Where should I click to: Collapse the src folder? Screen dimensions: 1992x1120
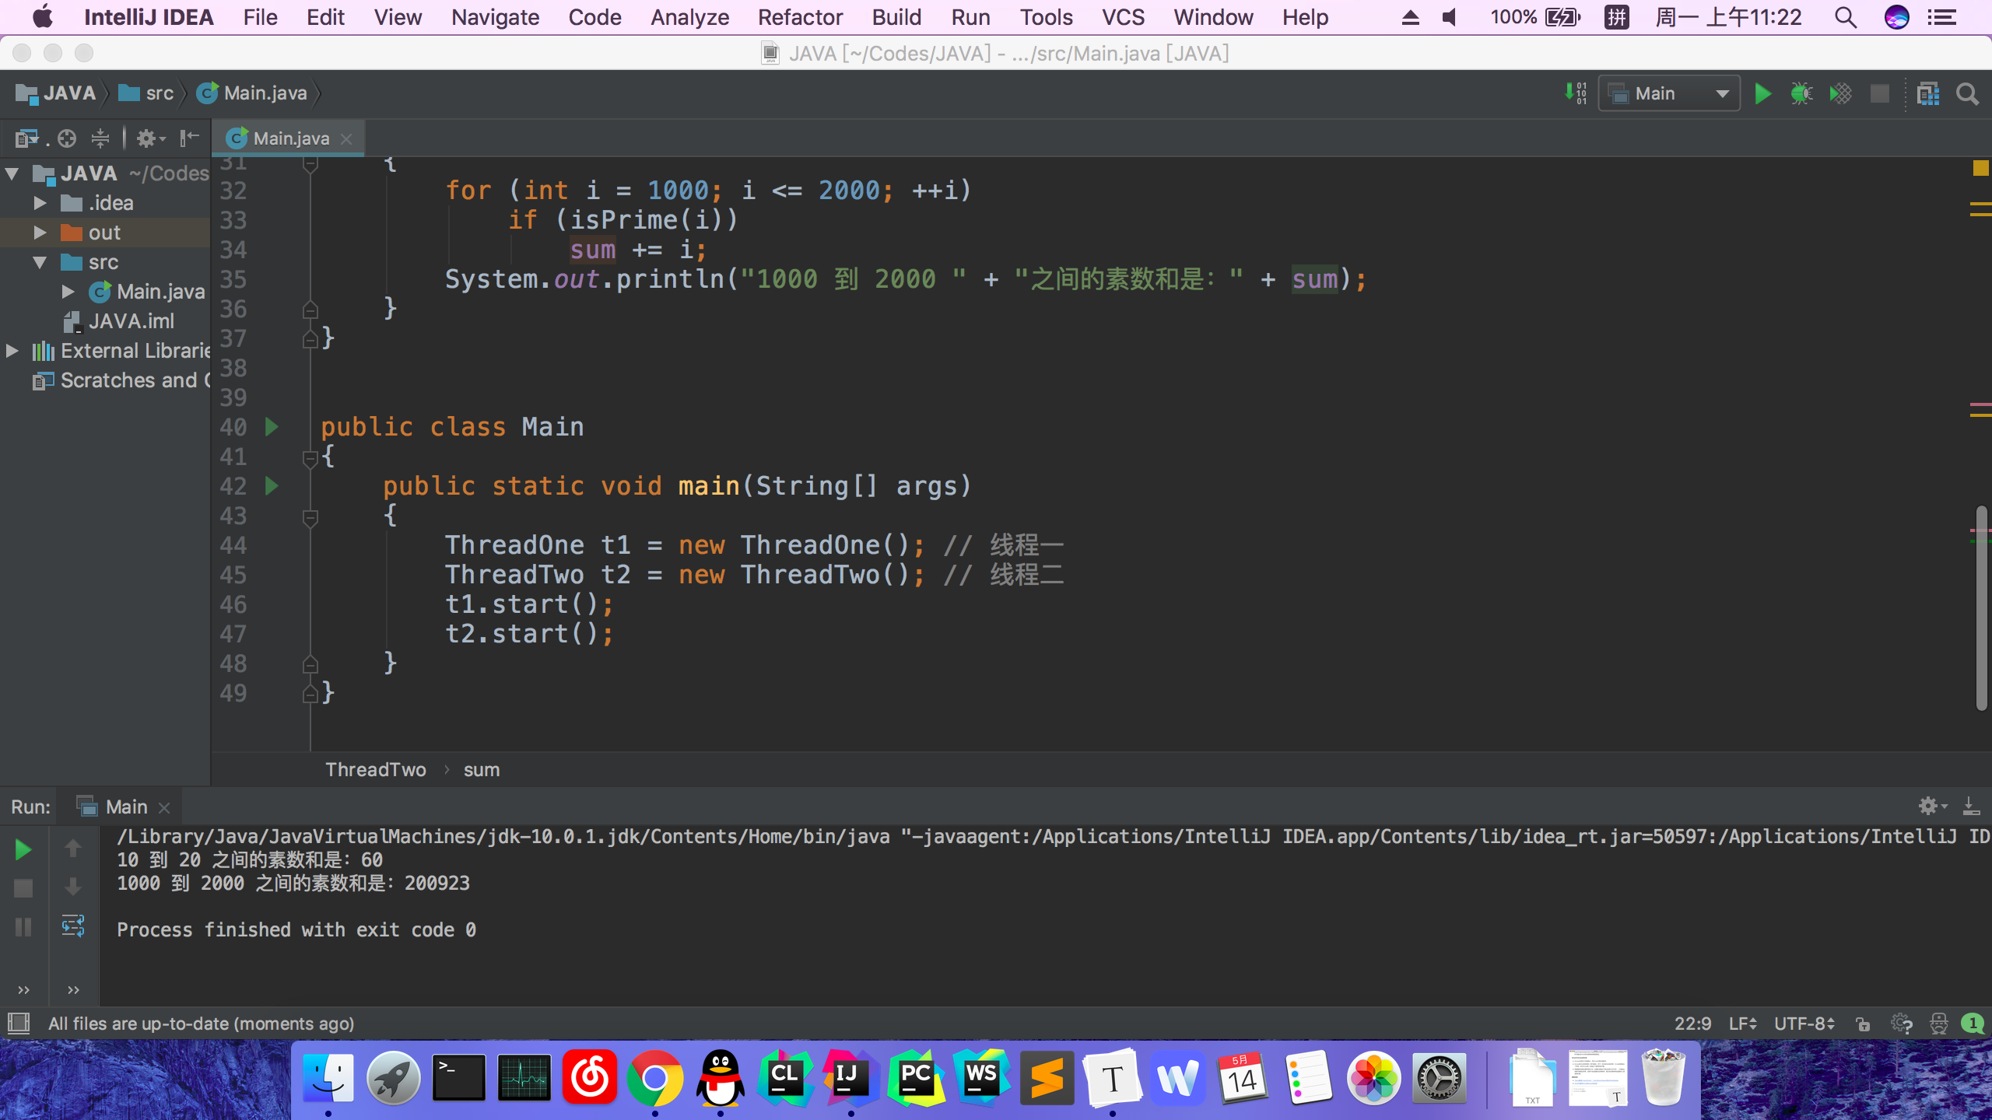pos(40,262)
